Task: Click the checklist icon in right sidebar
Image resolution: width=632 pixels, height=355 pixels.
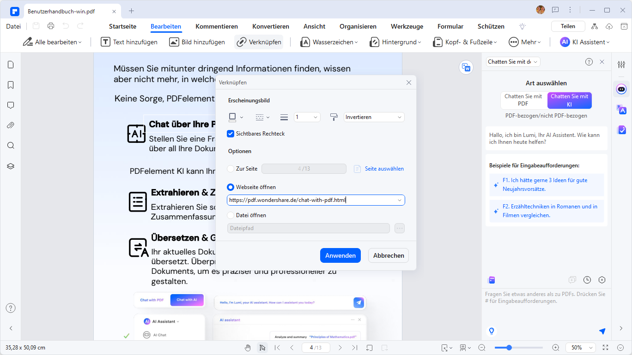Action: [x=621, y=130]
